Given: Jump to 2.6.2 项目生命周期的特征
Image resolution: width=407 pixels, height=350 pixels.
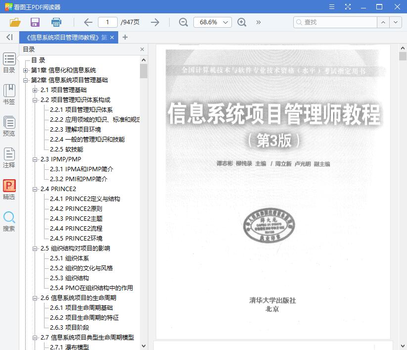Looking at the screenshot, I should click(x=84, y=317).
